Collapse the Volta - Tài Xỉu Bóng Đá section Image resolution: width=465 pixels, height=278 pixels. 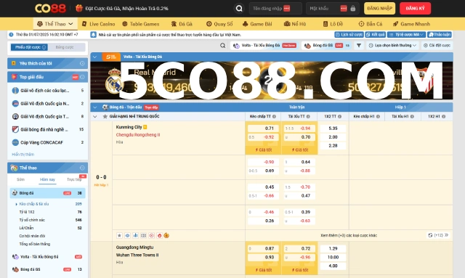coord(95,57)
